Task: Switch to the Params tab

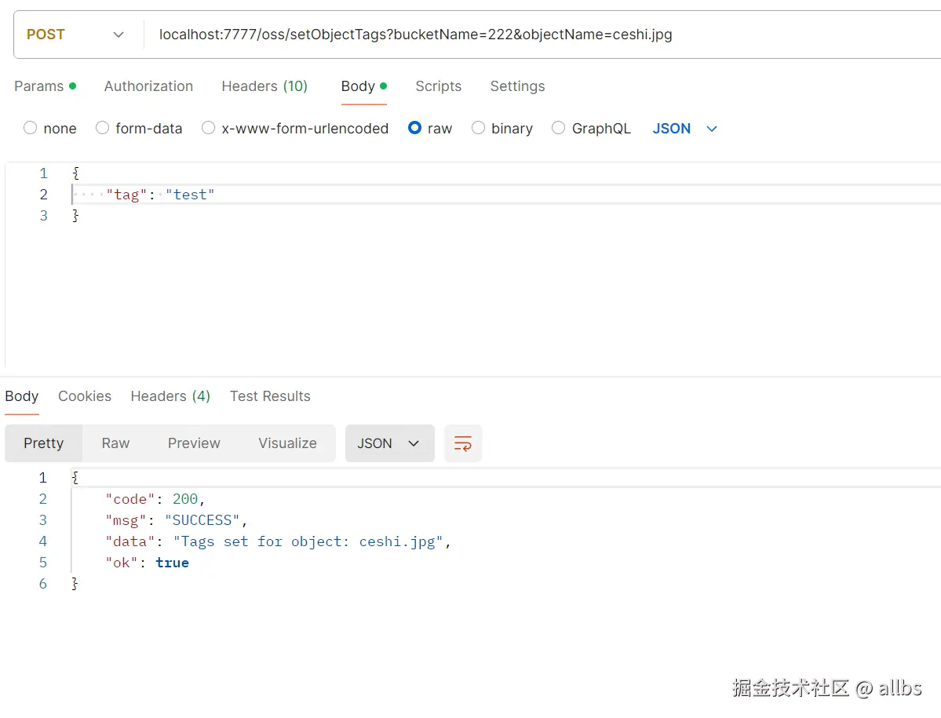Action: [45, 86]
